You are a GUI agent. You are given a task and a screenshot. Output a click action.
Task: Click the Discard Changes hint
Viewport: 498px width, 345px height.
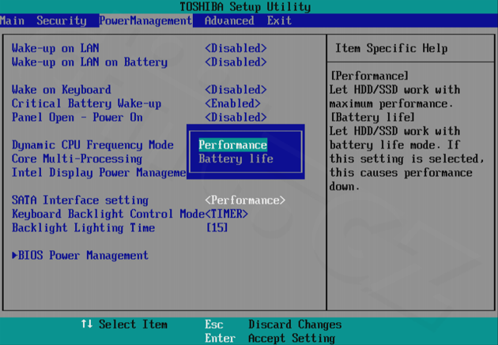[x=295, y=324]
